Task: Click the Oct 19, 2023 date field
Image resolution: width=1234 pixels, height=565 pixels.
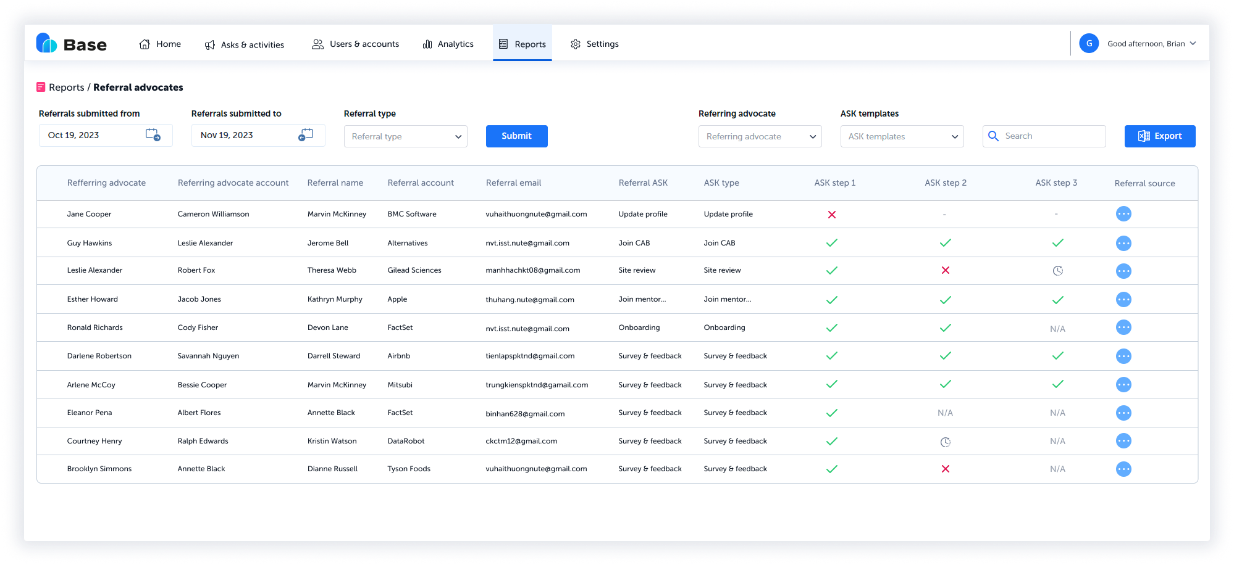Action: 106,135
